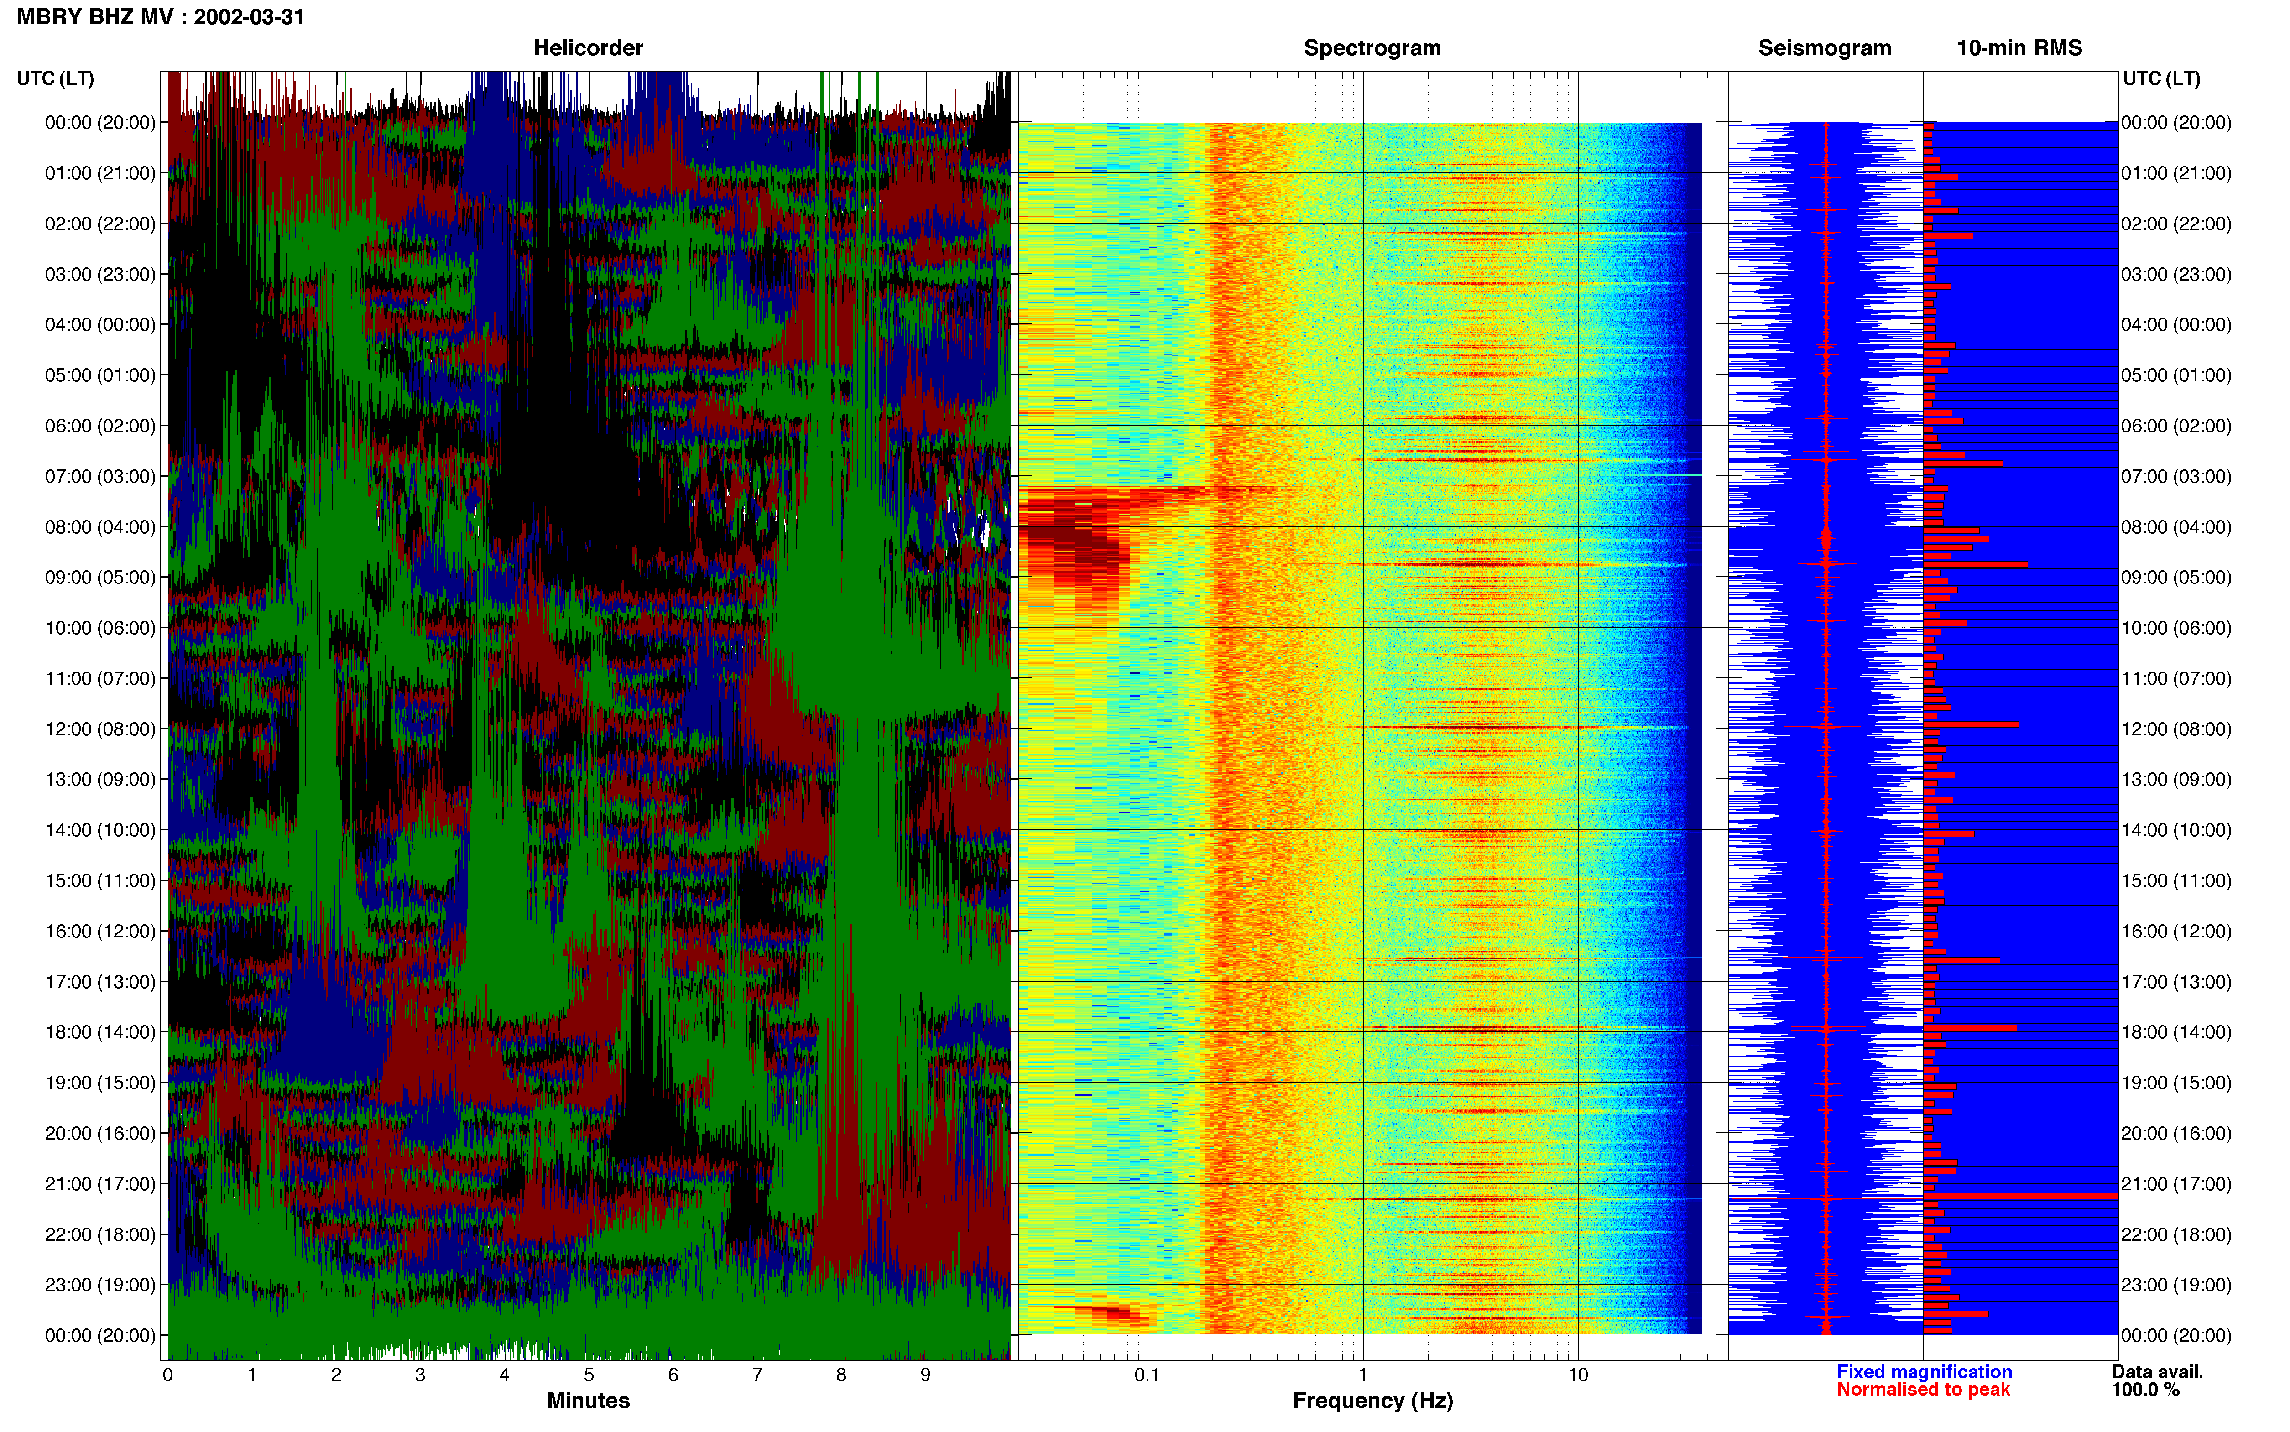The height and width of the screenshot is (1432, 2290).
Task: Select the 'Helicorder' panel heading
Action: tap(588, 48)
